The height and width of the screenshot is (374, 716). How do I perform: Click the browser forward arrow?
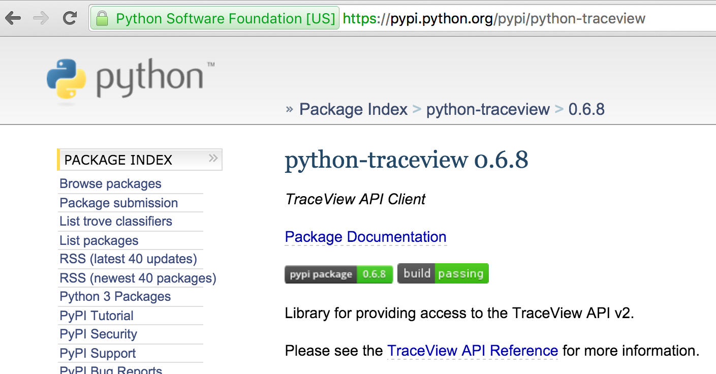41,19
